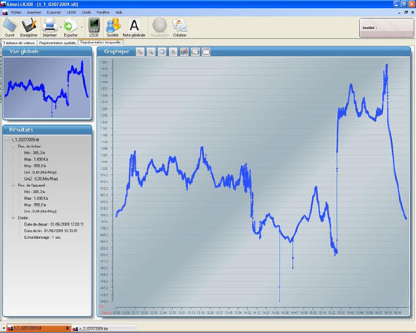
Task: Click the Enregistrer save icon
Action: pyautogui.click(x=29, y=26)
